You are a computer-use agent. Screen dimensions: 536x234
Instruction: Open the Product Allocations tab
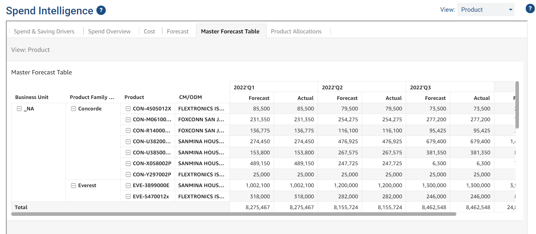296,31
